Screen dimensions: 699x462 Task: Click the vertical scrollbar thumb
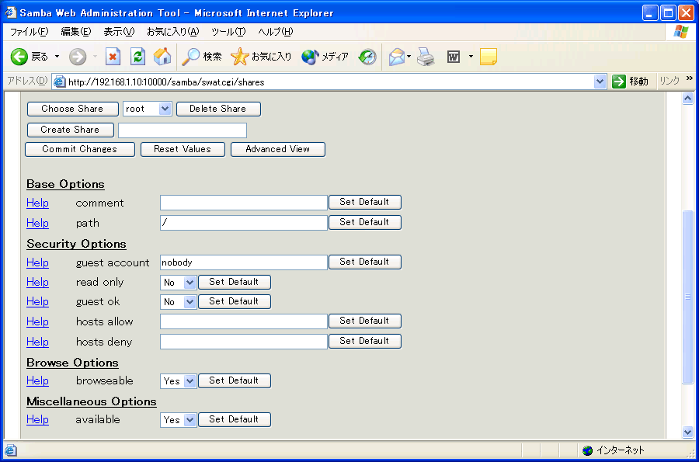[x=688, y=297]
